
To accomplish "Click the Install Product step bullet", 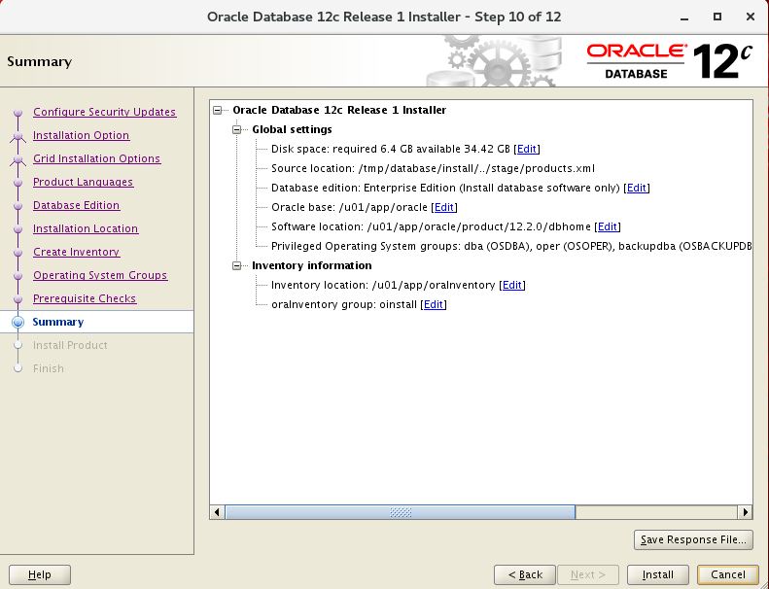I will point(18,345).
